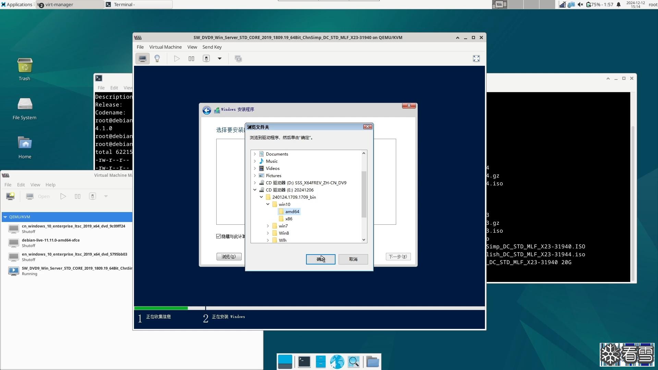658x370 pixels.
Task: Select the x86 driver folder
Action: [289, 219]
